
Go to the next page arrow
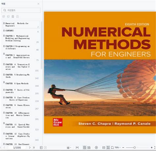[30, 148]
